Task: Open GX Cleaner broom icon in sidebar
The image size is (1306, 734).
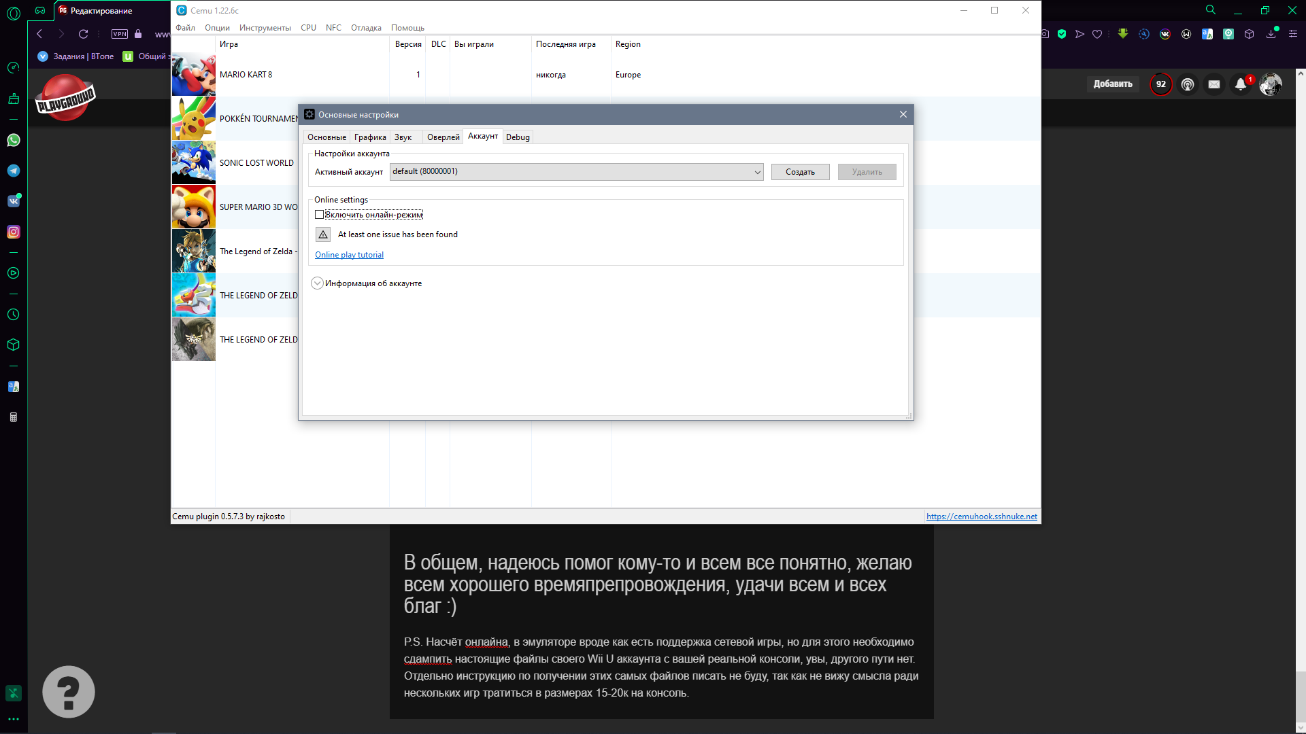Action: 14,99
